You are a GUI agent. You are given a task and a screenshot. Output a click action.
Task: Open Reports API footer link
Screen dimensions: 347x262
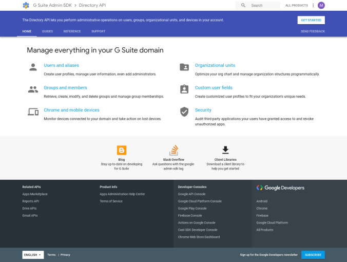[30, 201]
